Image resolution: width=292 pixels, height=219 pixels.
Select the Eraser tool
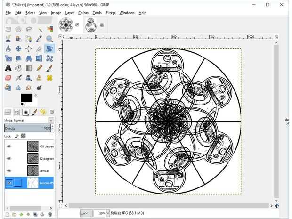[8, 78]
